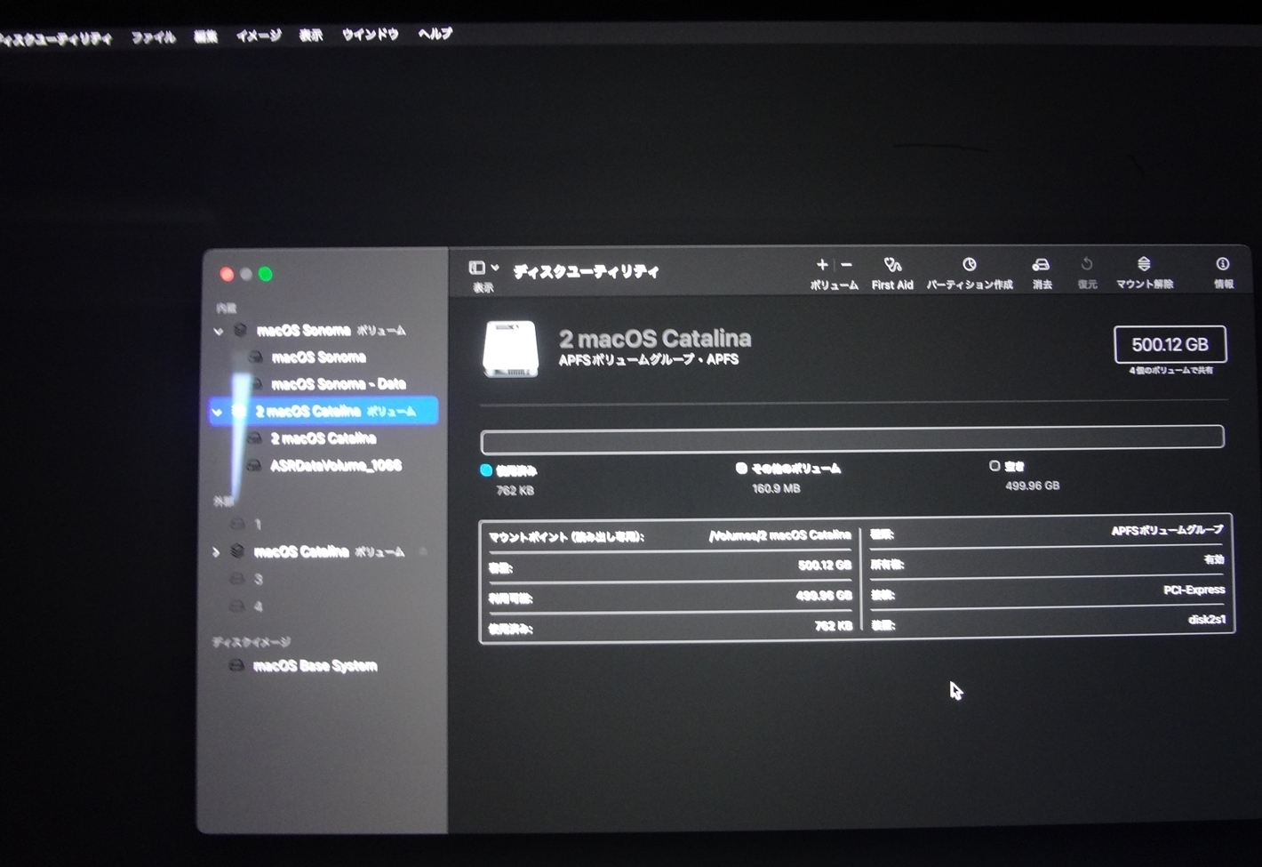Viewport: 1262px width, 867px height.
Task: Click the Unmount volume icon
Action: tap(1144, 264)
